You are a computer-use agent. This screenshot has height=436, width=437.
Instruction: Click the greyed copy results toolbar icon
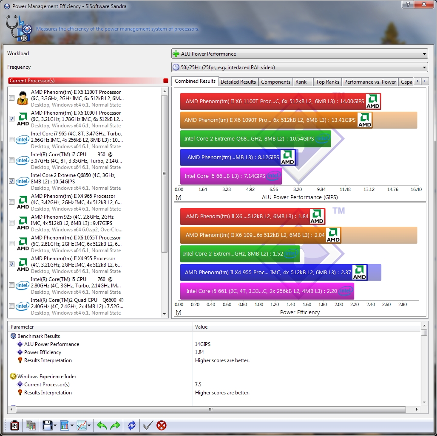31,425
